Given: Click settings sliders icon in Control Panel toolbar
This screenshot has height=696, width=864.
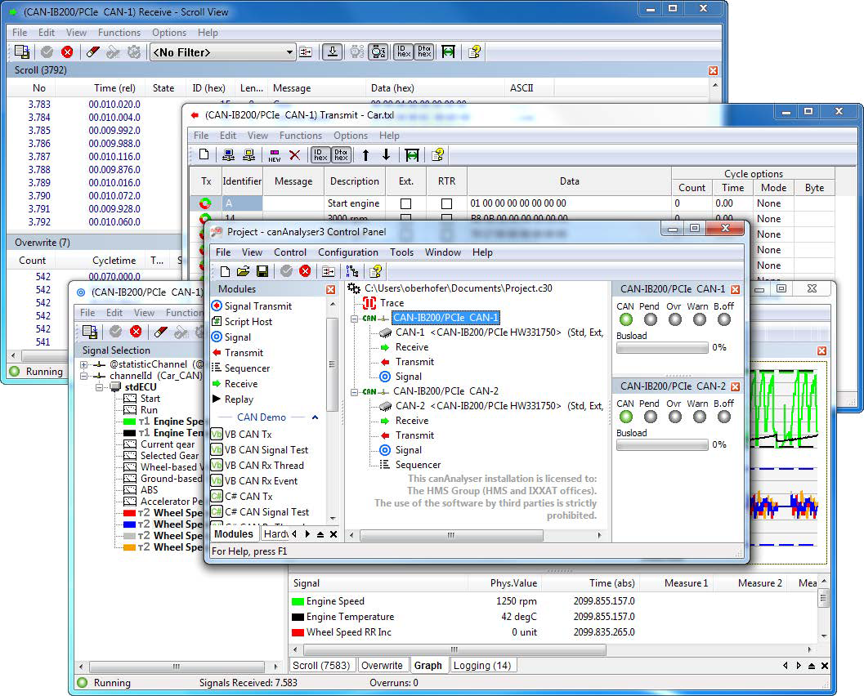Looking at the screenshot, I should pos(329,271).
